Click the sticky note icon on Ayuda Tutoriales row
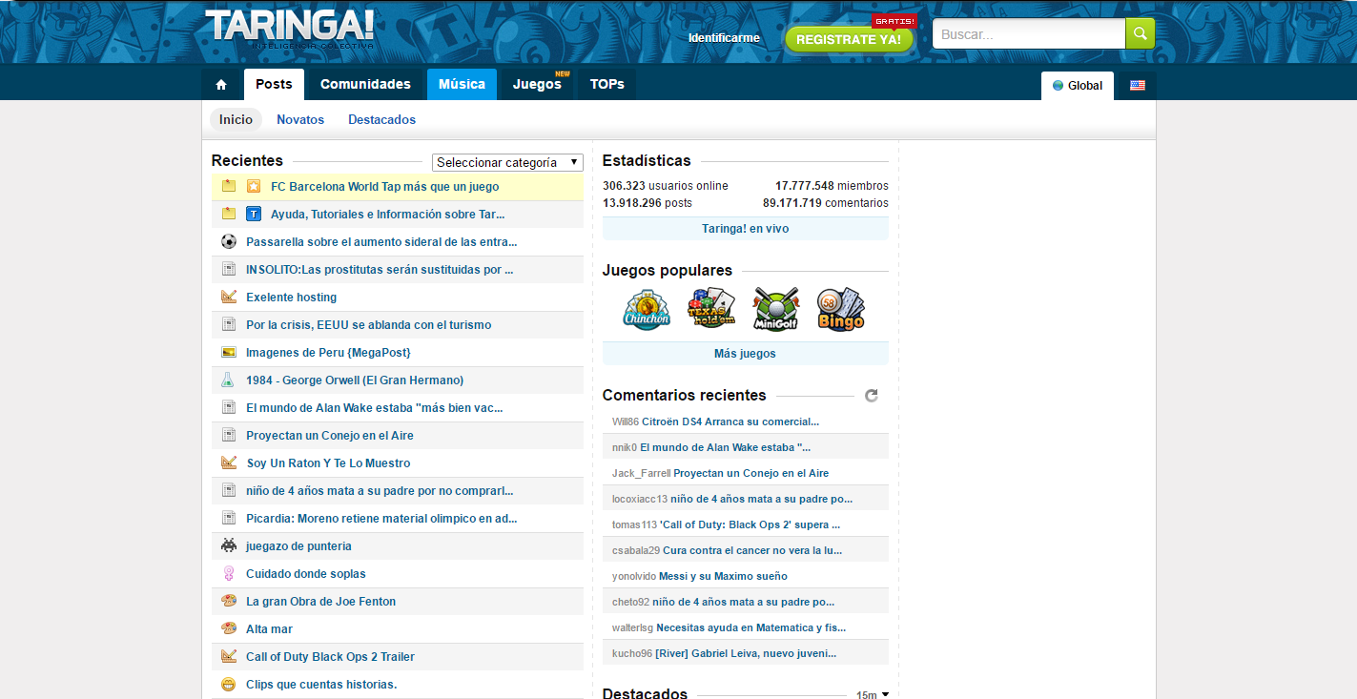The image size is (1357, 699). coord(229,214)
